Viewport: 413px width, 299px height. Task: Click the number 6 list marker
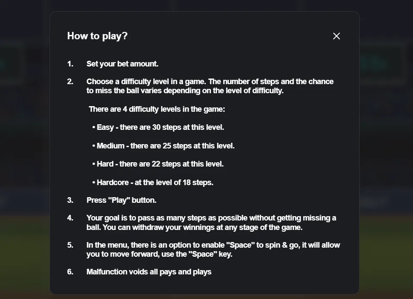point(70,272)
